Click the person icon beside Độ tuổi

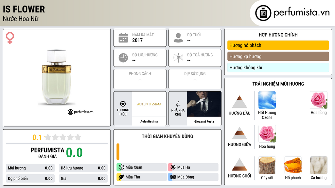178,38
